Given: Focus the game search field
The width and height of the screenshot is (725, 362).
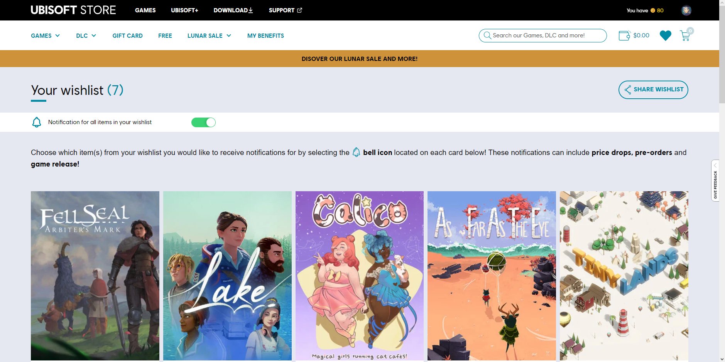Looking at the screenshot, I should coord(542,35).
